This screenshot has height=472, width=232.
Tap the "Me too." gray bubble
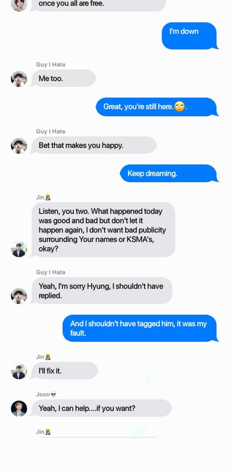tap(63, 78)
